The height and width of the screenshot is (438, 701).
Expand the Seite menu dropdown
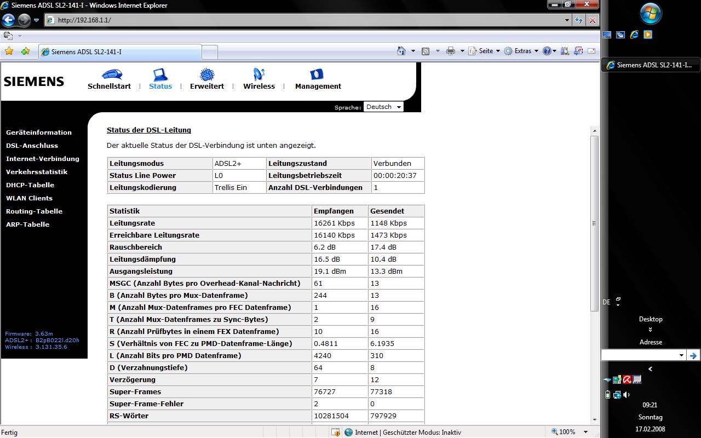click(x=485, y=51)
